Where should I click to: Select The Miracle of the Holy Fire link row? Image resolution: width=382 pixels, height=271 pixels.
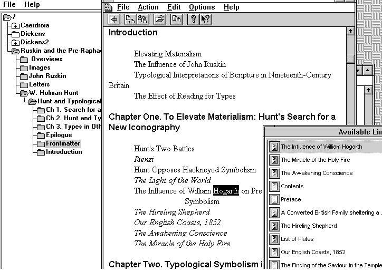pos(325,160)
